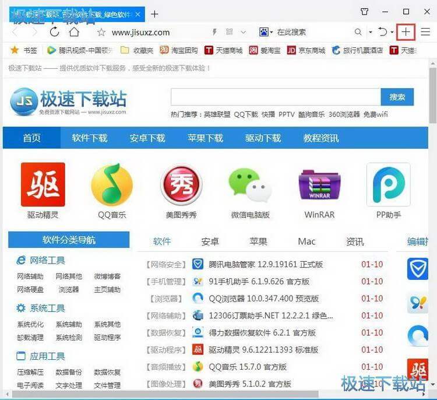
Task: Open the hamburger main menu
Action: (x=425, y=32)
